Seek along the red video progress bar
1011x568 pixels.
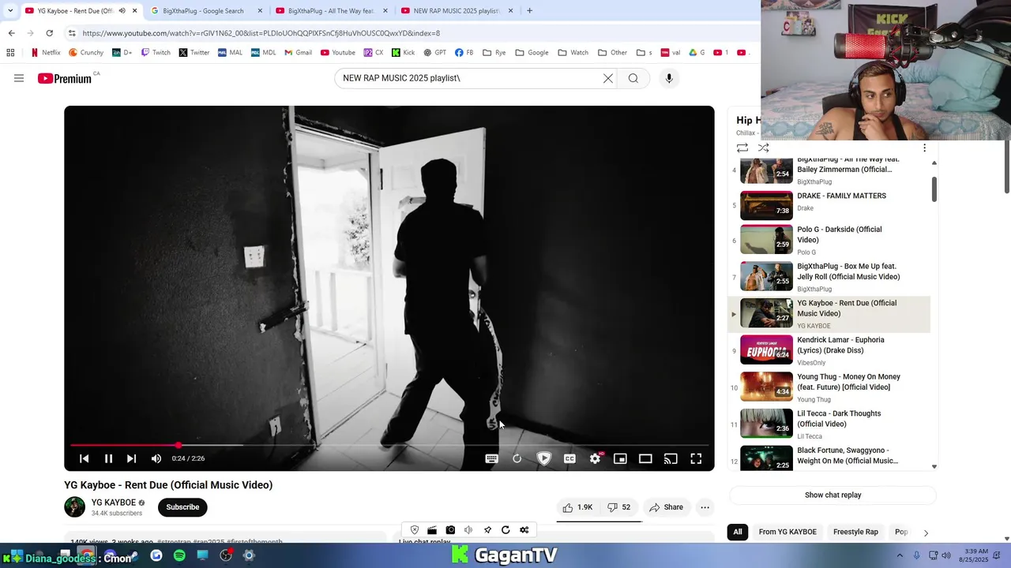click(x=389, y=446)
